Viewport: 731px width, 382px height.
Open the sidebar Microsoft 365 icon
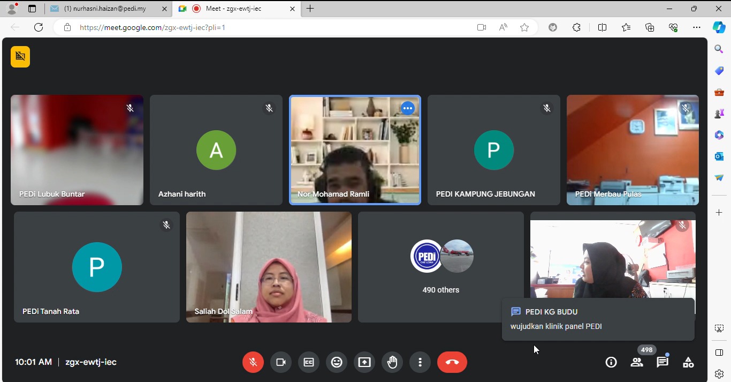pos(719,135)
